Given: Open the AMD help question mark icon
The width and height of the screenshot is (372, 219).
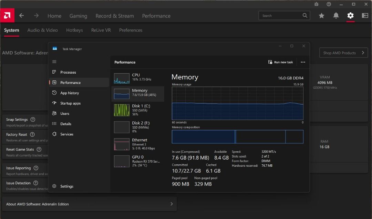Looking at the screenshot, I should 329,4.
